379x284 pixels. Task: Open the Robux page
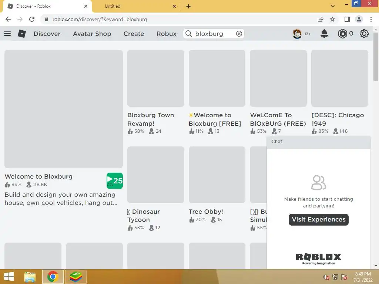click(x=166, y=34)
